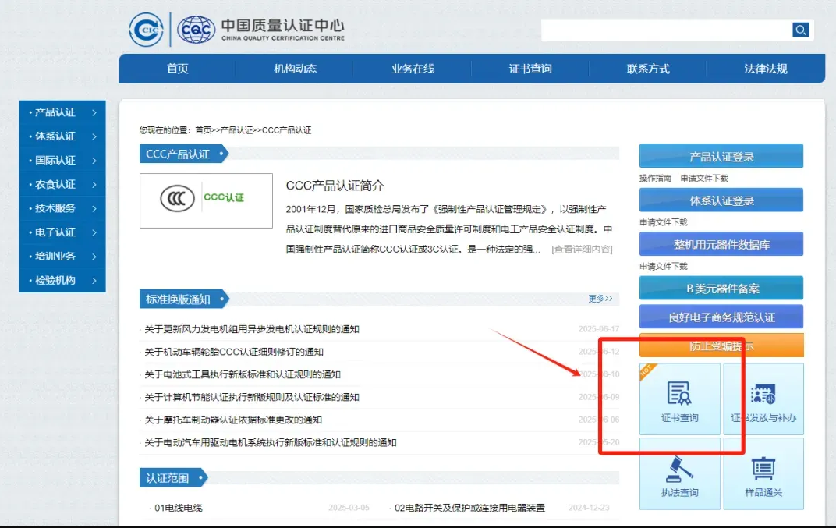836x528 pixels.
Task: Click the CQC logo in the header
Action: pos(196,30)
